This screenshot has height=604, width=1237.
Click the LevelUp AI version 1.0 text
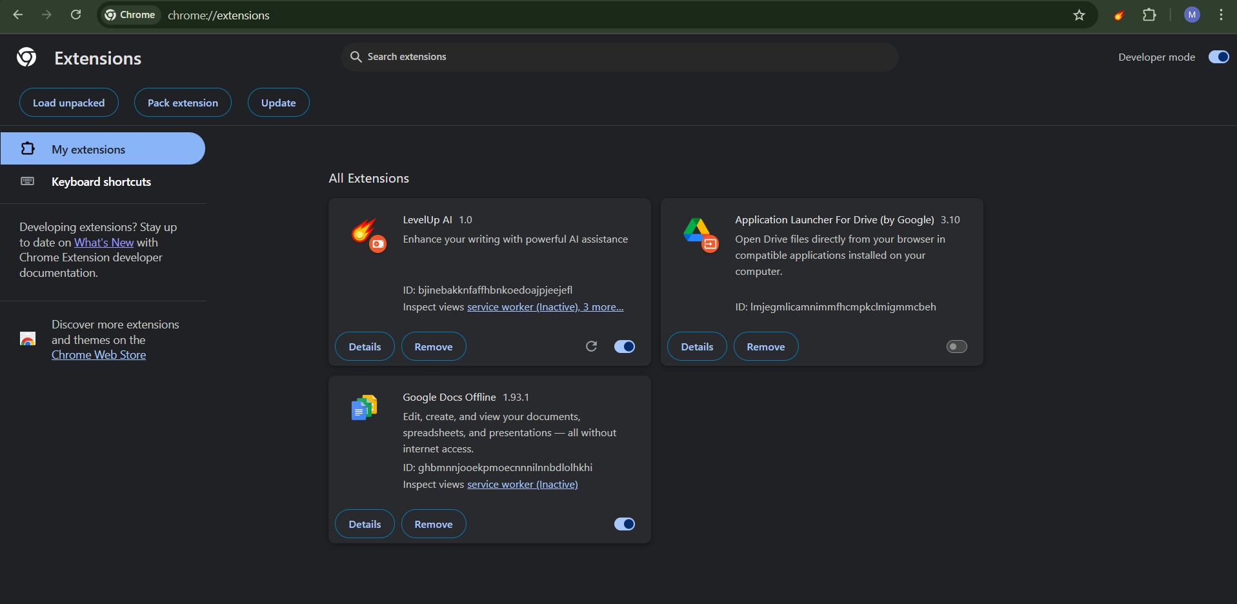(466, 220)
